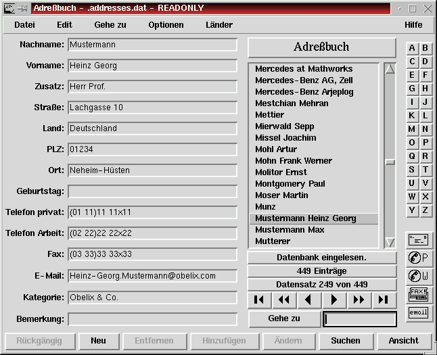Select letter N index button
Viewport: 437px width, 355px height.
pyautogui.click(x=425, y=129)
